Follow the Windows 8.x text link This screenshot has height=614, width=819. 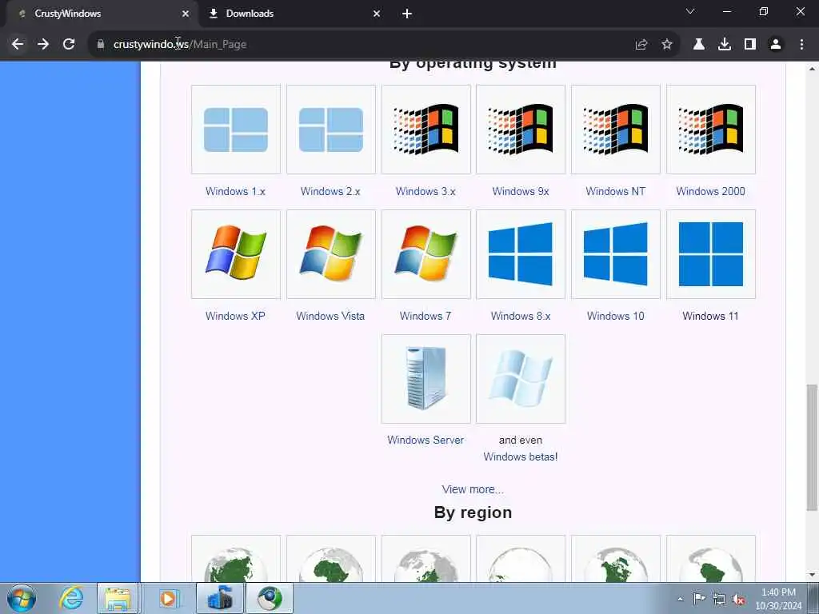pyautogui.click(x=521, y=316)
